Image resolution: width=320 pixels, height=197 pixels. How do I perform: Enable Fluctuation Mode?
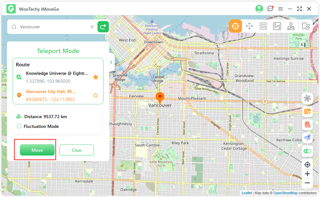(19, 126)
